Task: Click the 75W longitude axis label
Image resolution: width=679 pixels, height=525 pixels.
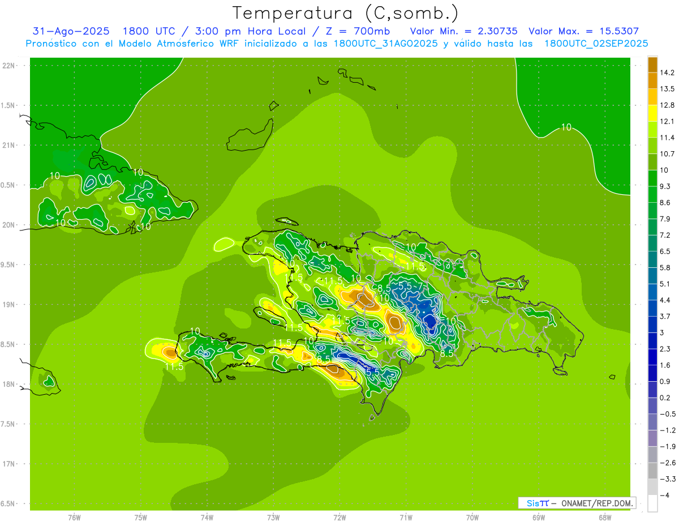Action: (141, 517)
